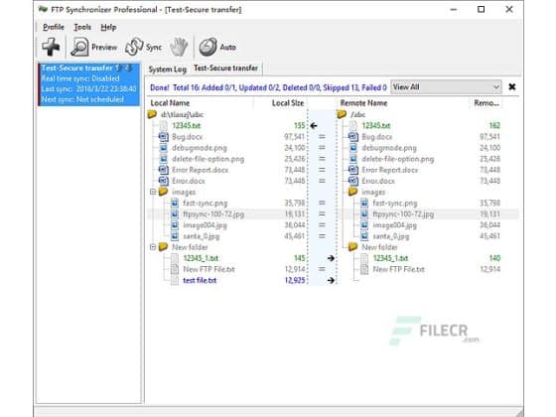
Task: Click remote size value 162
Action: pos(494,125)
